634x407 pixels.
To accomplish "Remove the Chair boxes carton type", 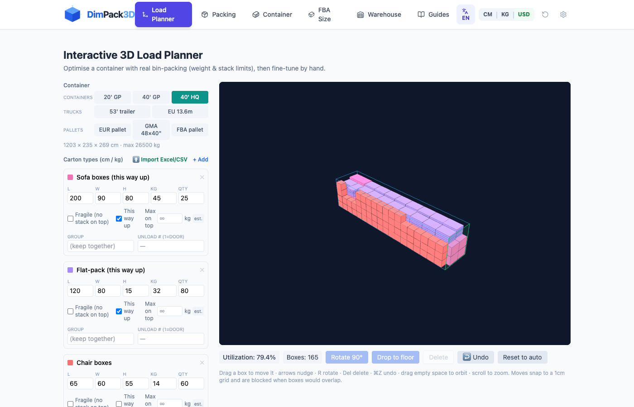I will pos(202,363).
